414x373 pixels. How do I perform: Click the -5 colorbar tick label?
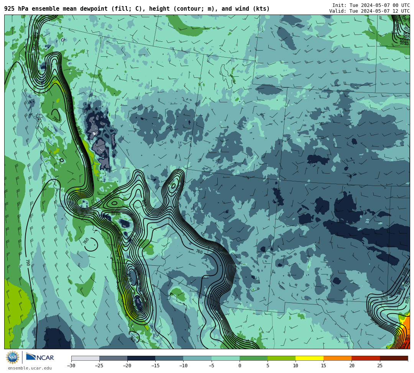pyautogui.click(x=211, y=366)
